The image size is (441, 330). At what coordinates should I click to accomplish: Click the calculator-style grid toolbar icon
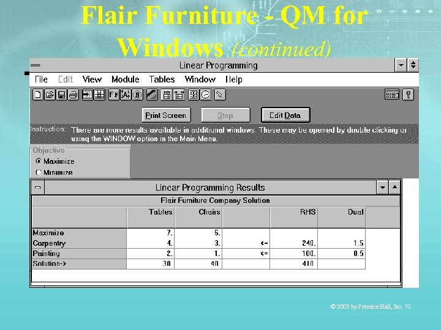[194, 95]
